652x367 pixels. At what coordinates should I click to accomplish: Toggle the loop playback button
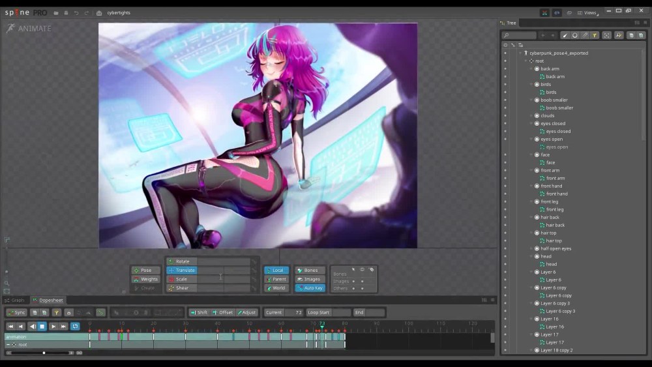(x=75, y=327)
